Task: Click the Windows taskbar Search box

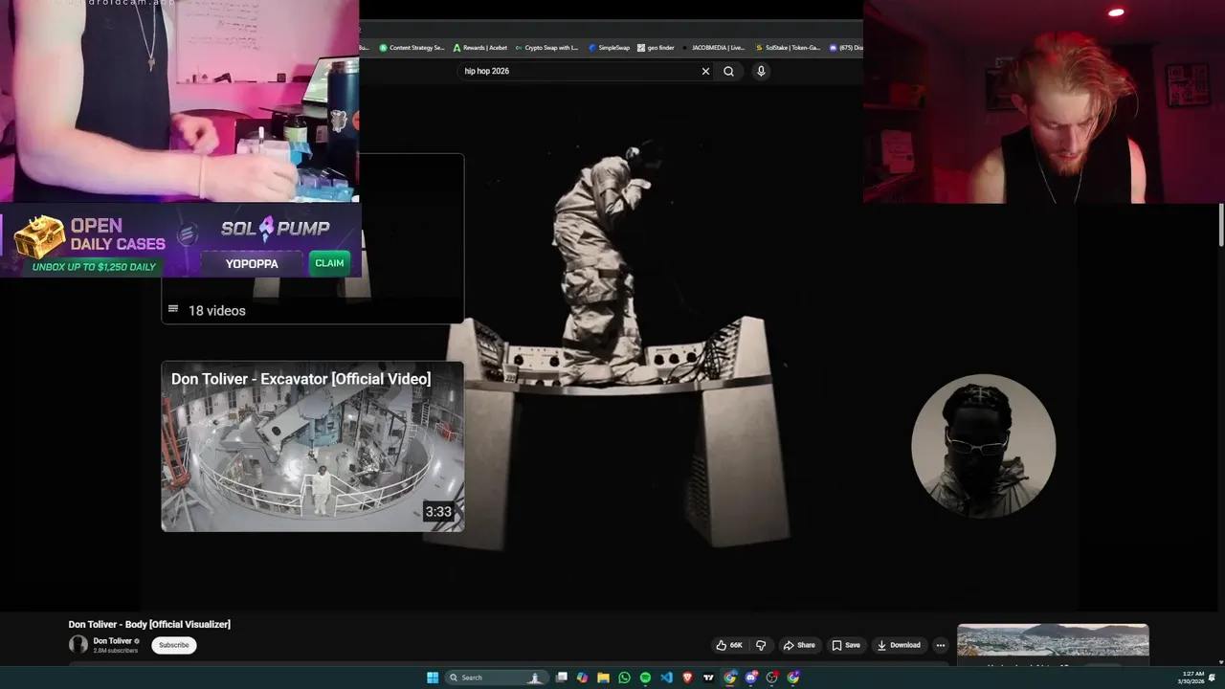Action: click(x=495, y=678)
